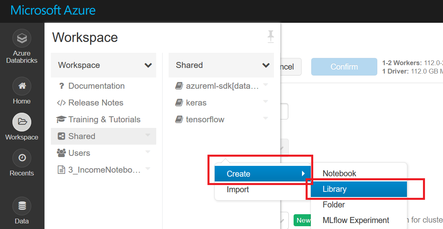443x229 pixels.
Task: Pin the Workspace panel open
Action: click(271, 37)
